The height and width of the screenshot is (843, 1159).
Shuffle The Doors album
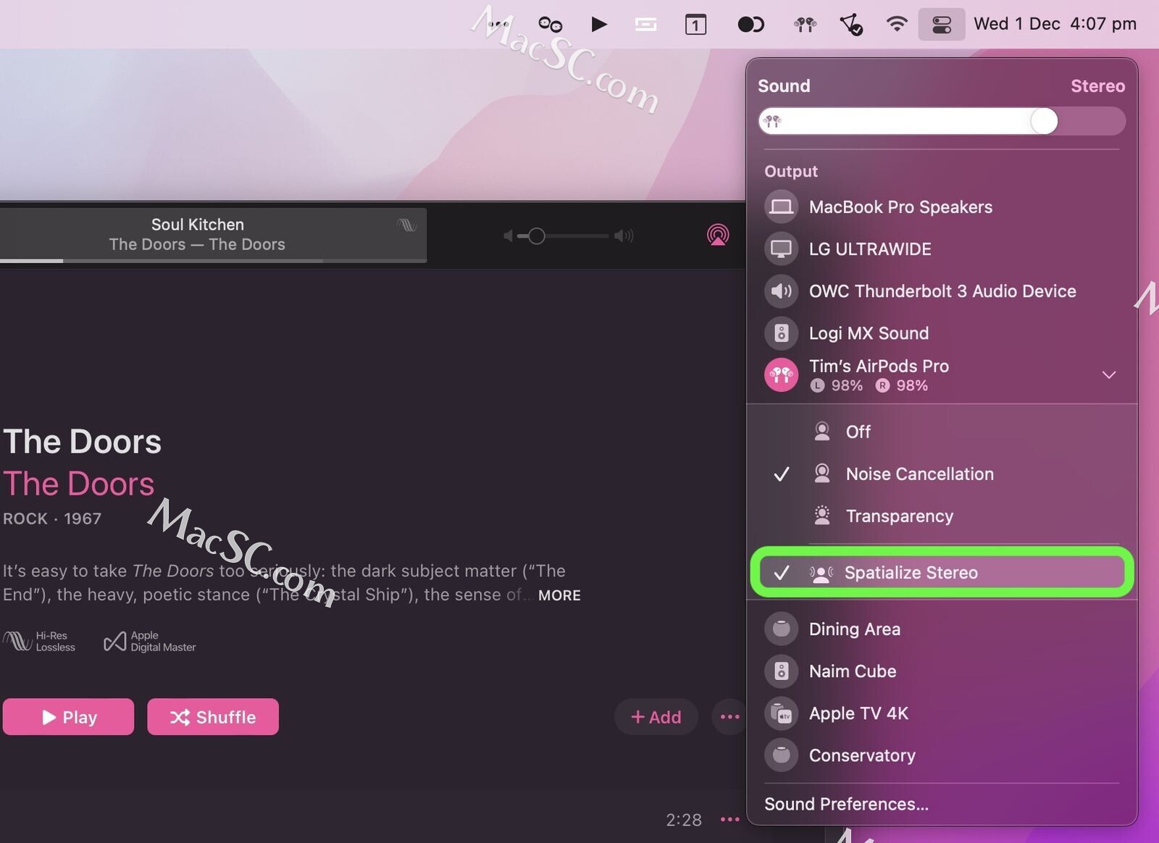pyautogui.click(x=213, y=717)
